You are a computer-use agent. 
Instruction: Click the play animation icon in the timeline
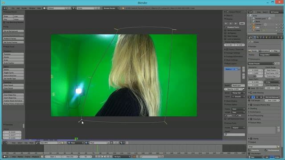[105, 156]
